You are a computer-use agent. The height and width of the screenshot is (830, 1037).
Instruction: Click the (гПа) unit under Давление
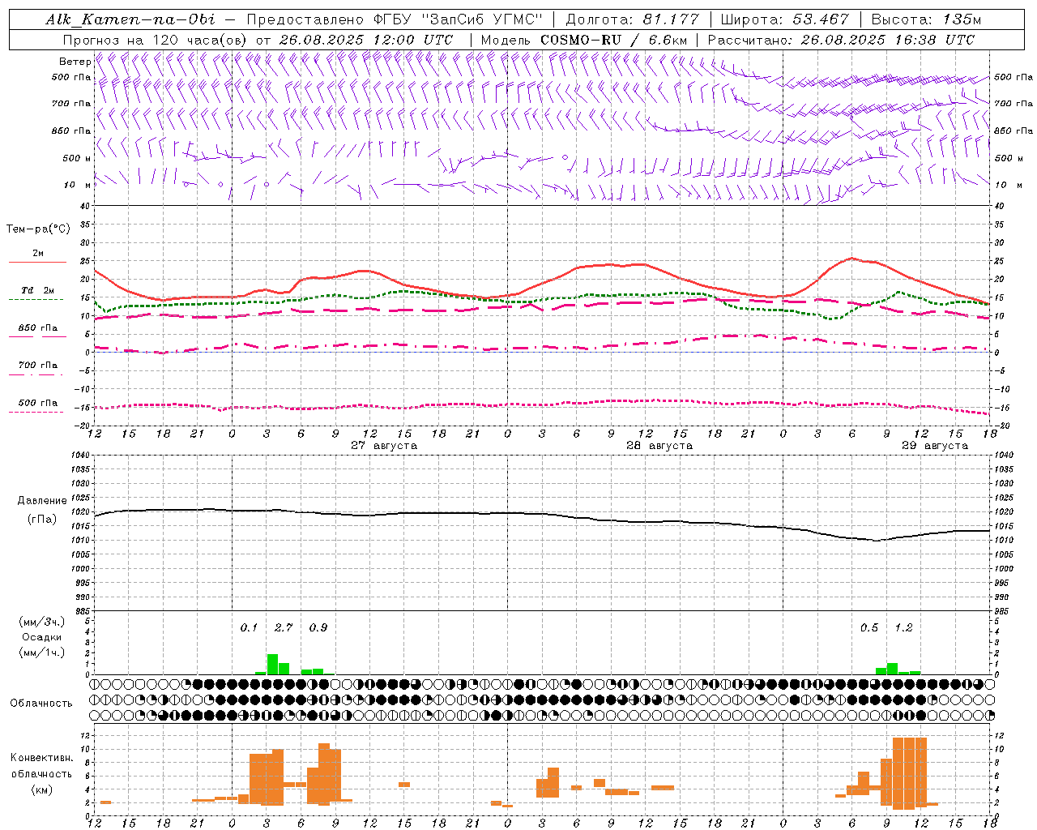click(42, 520)
